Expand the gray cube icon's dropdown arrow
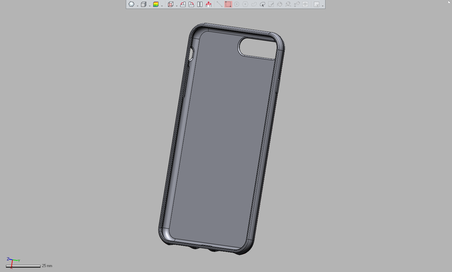 (x=150, y=6)
